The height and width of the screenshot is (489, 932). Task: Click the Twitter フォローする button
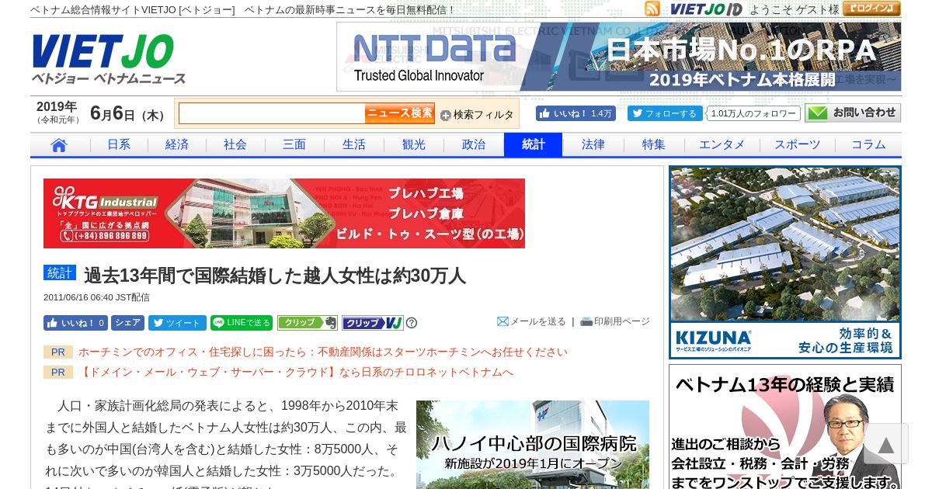pyautogui.click(x=665, y=113)
